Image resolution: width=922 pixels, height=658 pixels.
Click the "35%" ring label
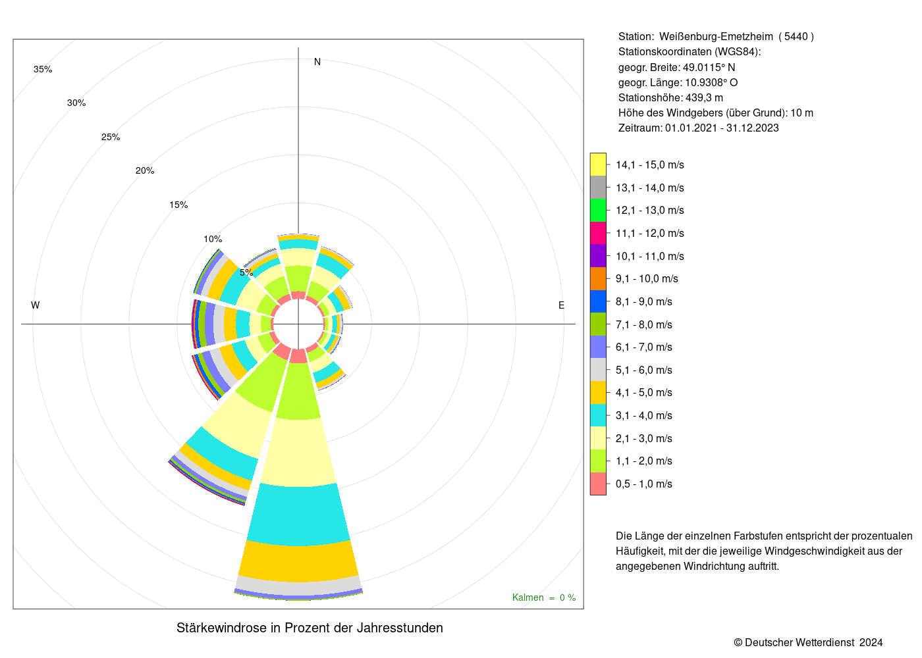[x=43, y=70]
